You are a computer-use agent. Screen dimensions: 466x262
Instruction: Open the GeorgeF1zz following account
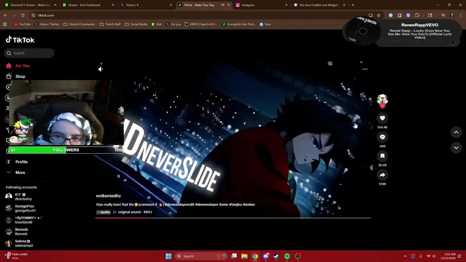pos(25,209)
